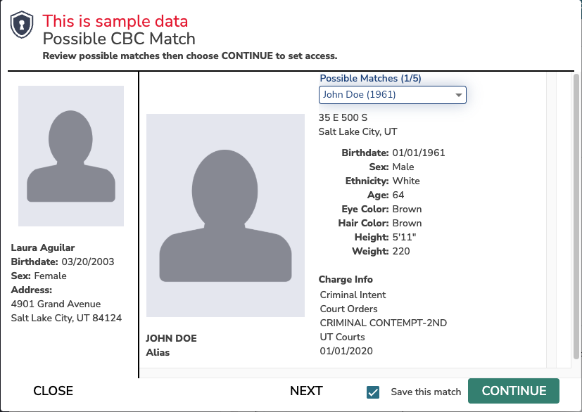Image resolution: width=582 pixels, height=412 pixels.
Task: Go to the NEXT possible match
Action: (306, 391)
